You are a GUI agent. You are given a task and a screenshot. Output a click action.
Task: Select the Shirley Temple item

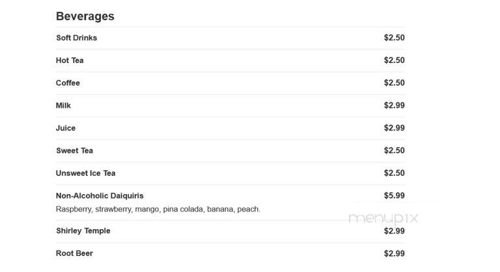(83, 231)
